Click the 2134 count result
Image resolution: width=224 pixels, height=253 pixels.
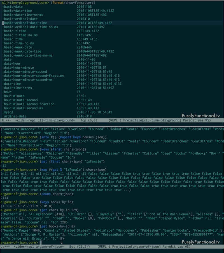4,198
